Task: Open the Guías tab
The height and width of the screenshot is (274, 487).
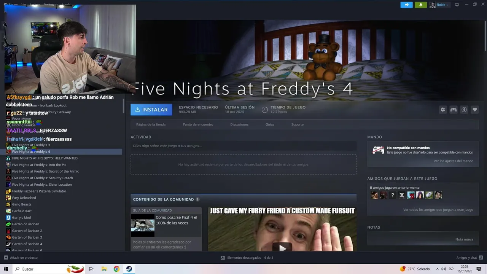Action: pos(270,124)
